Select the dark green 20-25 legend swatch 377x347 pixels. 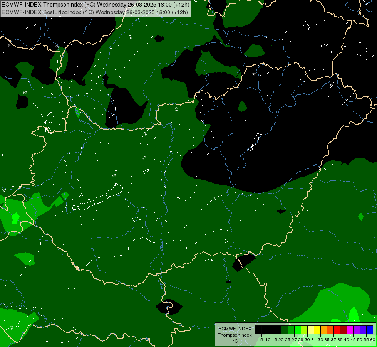(285, 330)
